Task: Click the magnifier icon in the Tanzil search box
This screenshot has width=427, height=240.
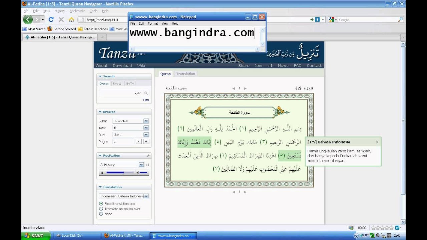Action: point(146,93)
